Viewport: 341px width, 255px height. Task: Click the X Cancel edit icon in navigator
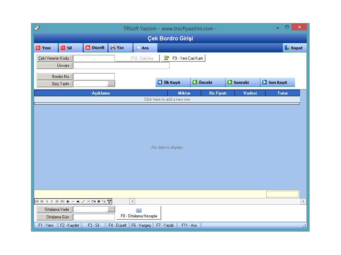(88, 202)
